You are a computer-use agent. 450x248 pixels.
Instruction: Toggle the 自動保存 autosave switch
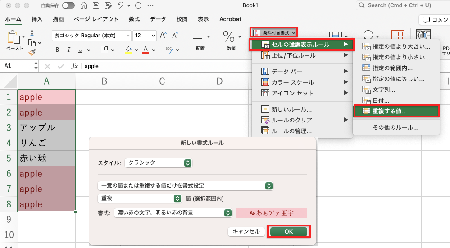[x=68, y=5]
